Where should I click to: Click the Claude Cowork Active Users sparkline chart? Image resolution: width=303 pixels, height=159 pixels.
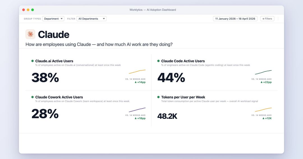tap(137, 110)
